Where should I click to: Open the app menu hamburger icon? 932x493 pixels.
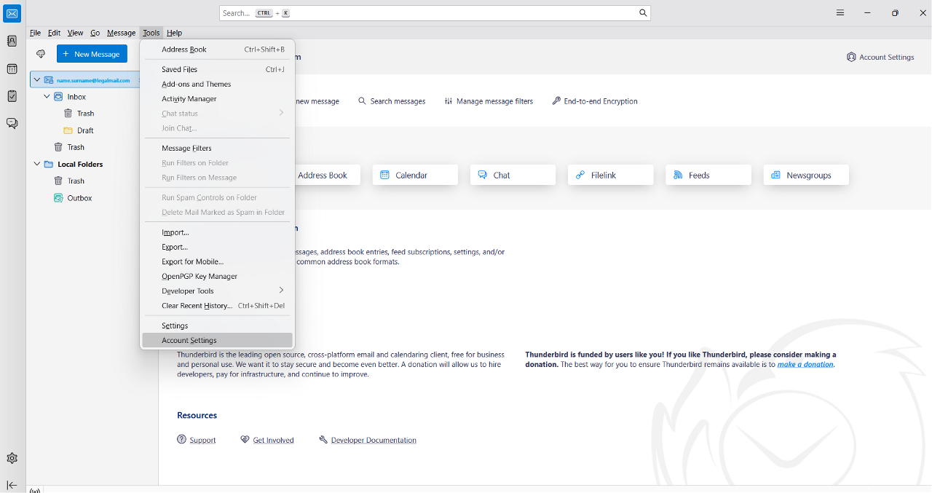(x=840, y=13)
